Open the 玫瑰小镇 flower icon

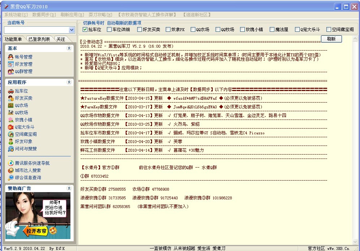(10, 120)
